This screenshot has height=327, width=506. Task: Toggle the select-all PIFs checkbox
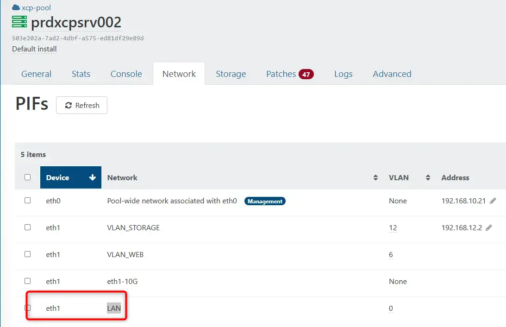[x=28, y=177]
